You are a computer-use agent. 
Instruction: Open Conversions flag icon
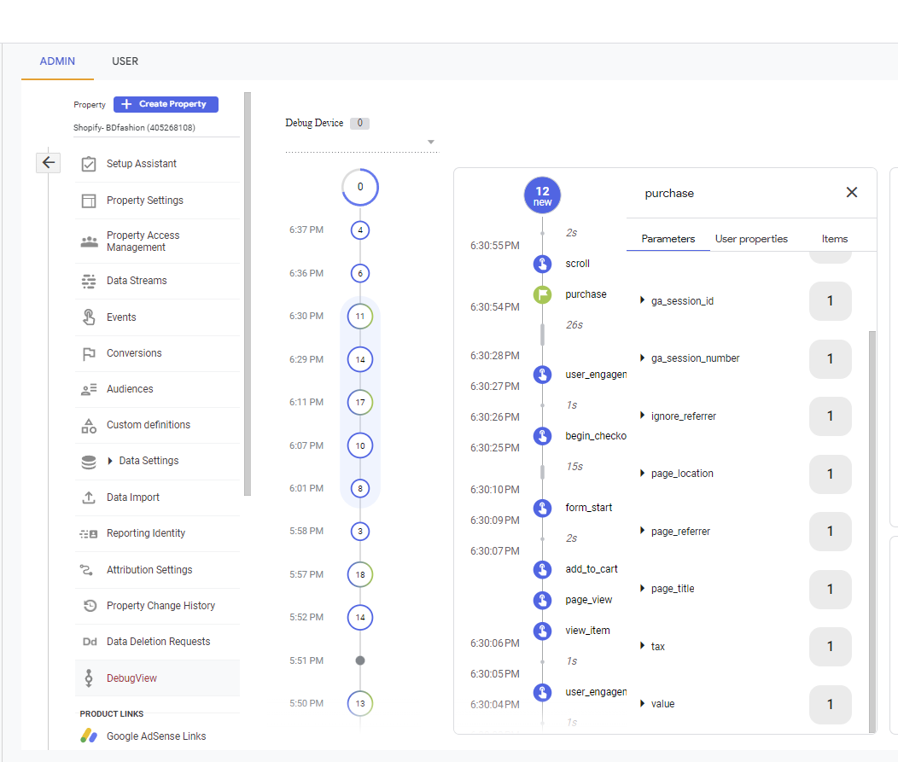tap(89, 354)
